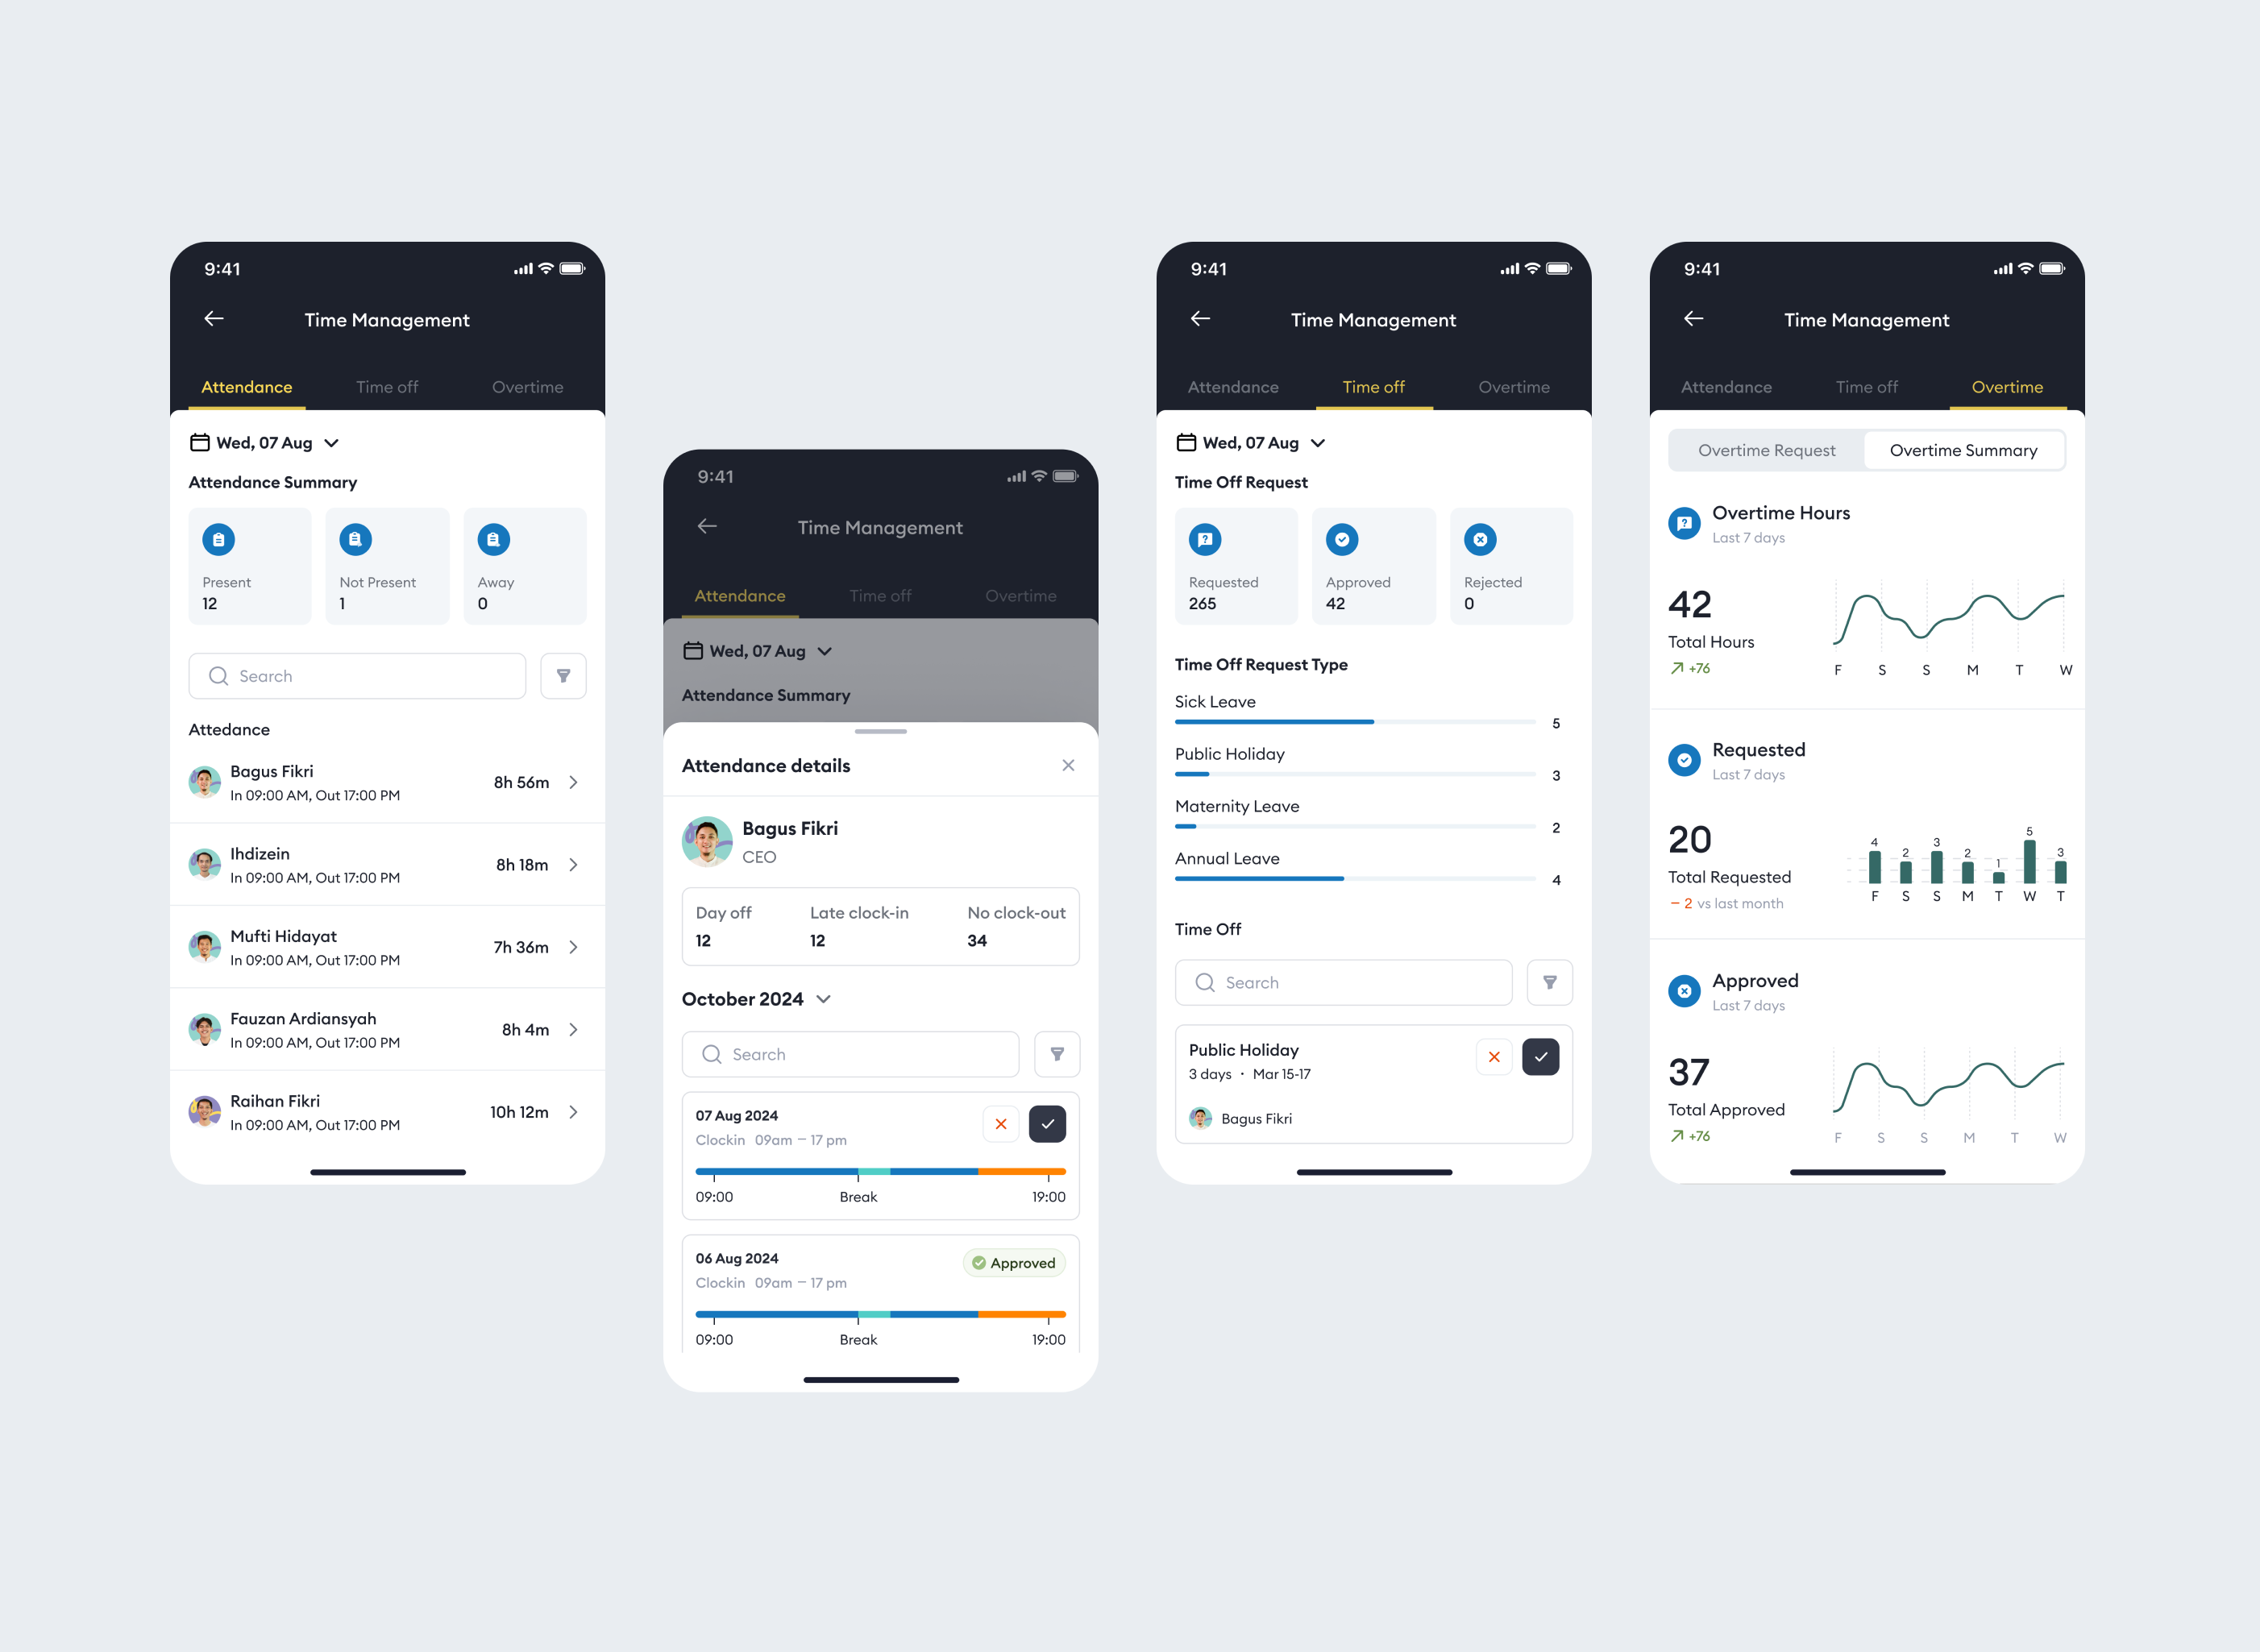
Task: Click the filter icon in Time Off search bar
Action: pos(1551,982)
